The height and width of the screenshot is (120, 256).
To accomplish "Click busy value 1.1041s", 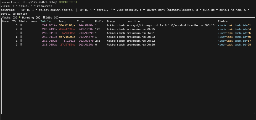I will pos(69,41).
